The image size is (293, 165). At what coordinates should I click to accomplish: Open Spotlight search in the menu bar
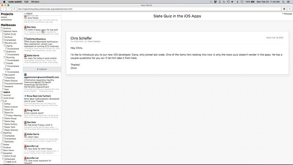[284, 2]
